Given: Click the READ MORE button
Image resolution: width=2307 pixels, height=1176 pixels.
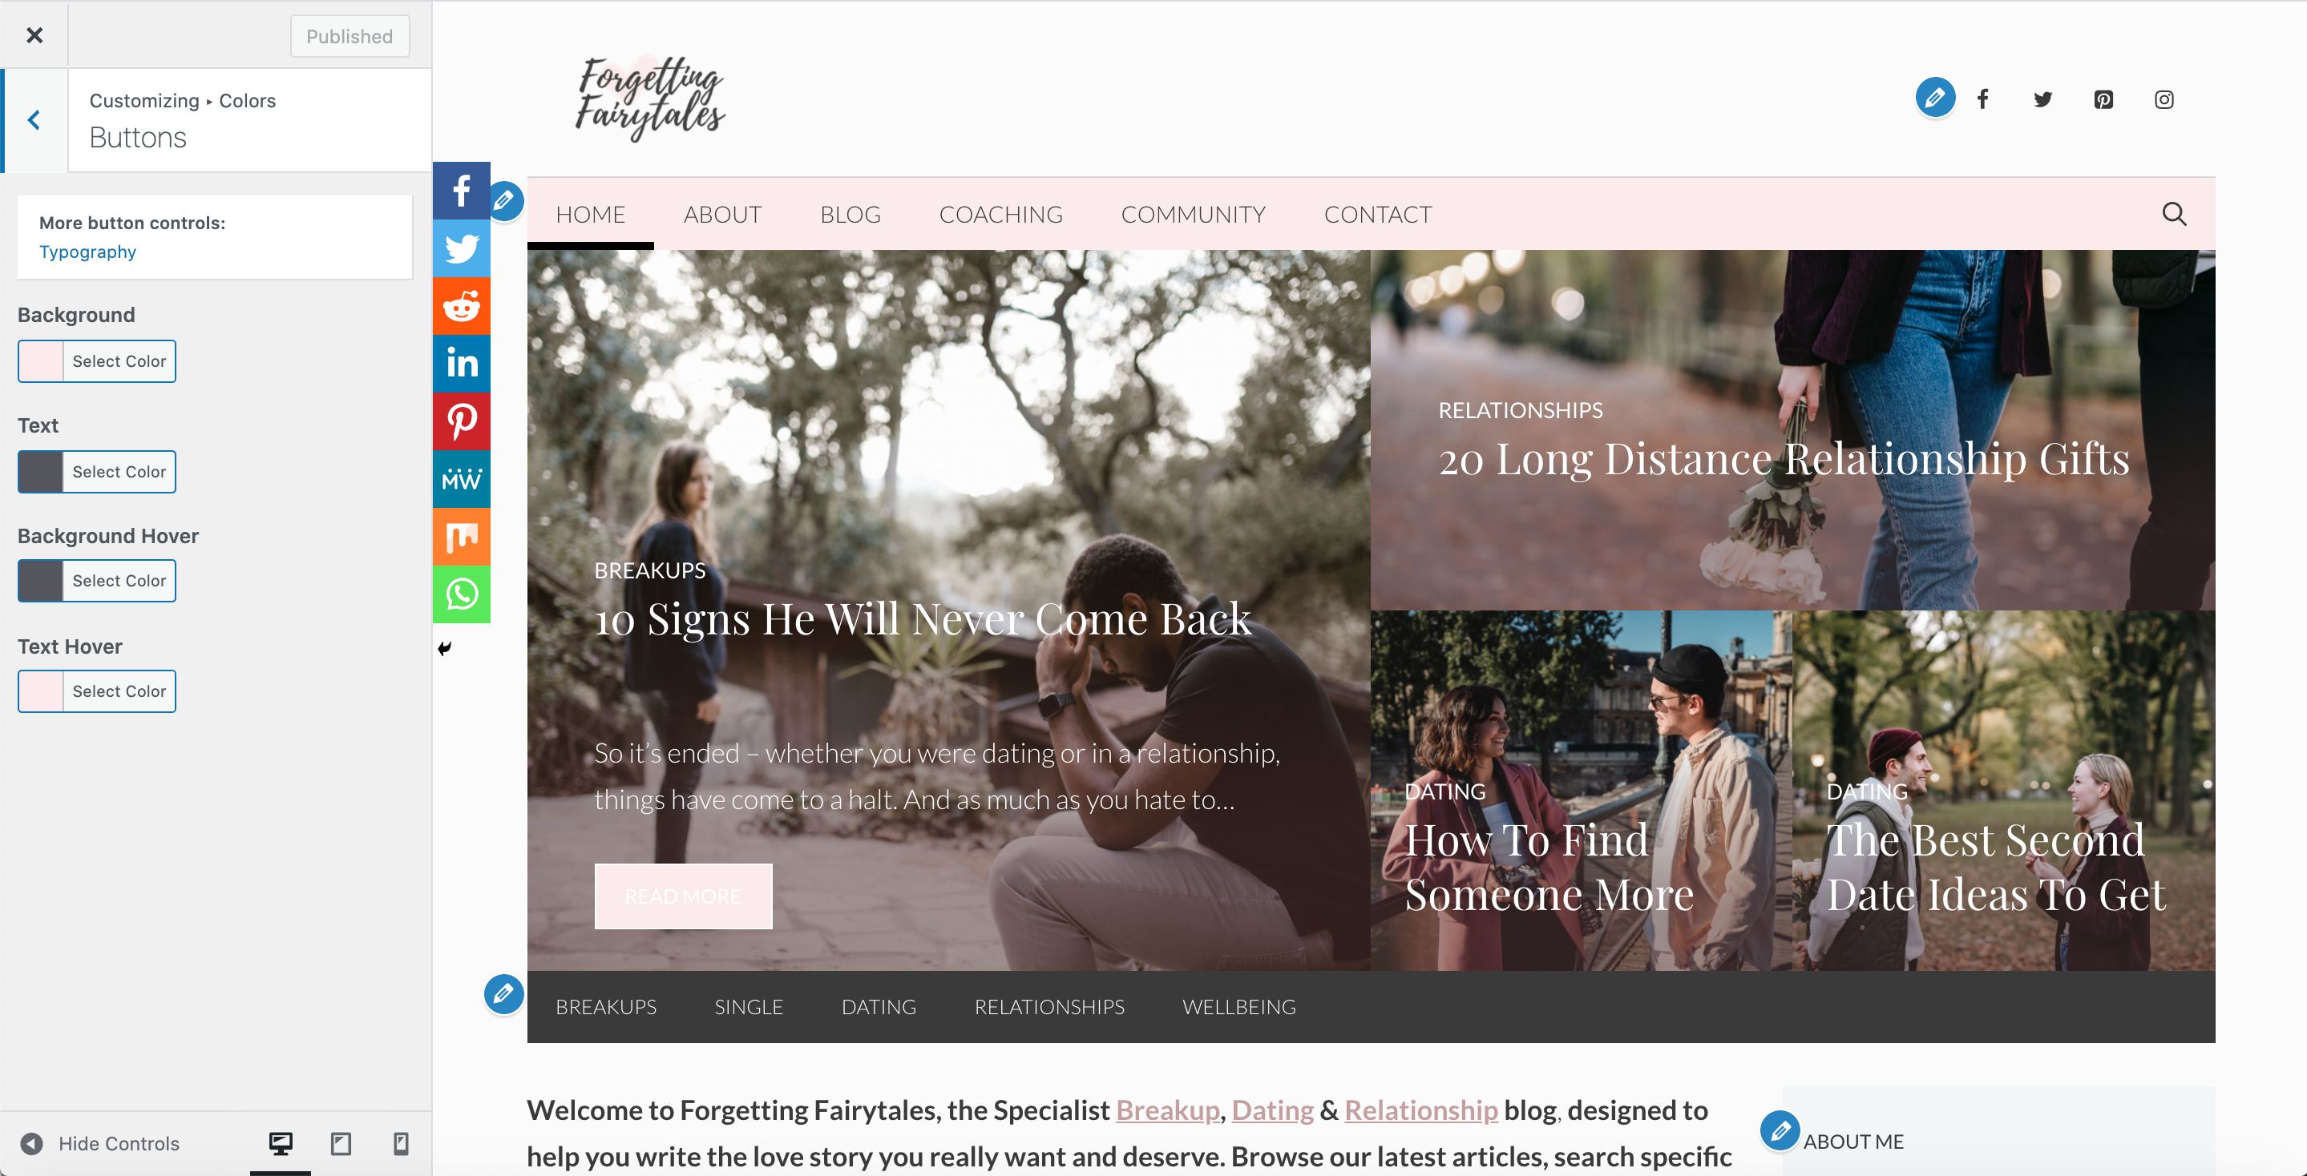Looking at the screenshot, I should pos(683,896).
